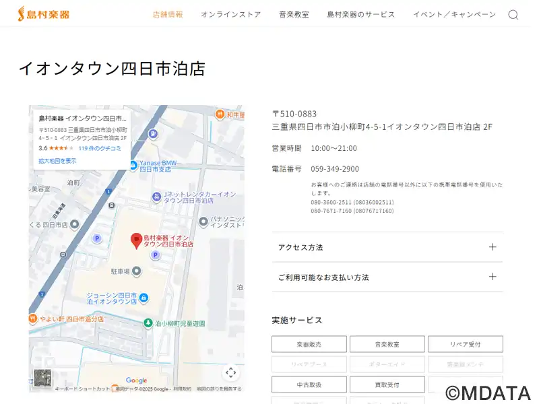Click the 実施サービス heading
The width and height of the screenshot is (539, 404).
[297, 321]
